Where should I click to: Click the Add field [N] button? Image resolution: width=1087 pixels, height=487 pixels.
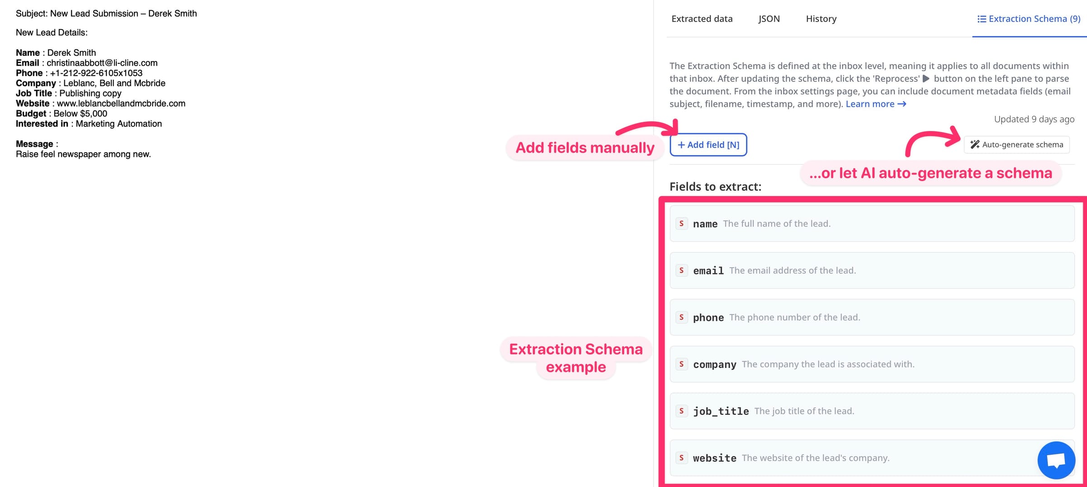point(708,145)
